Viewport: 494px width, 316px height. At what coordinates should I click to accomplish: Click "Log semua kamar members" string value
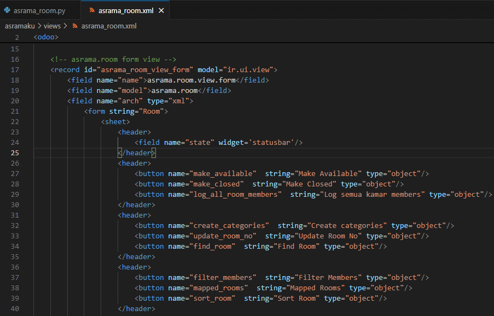(x=372, y=195)
